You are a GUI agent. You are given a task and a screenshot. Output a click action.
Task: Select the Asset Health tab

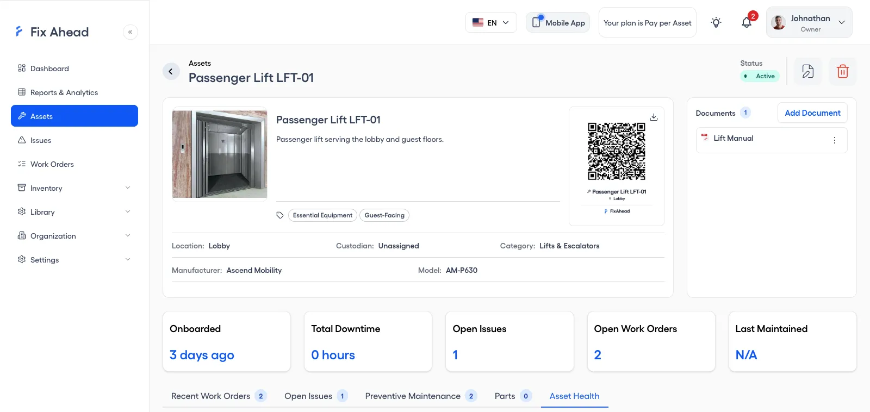click(x=575, y=396)
